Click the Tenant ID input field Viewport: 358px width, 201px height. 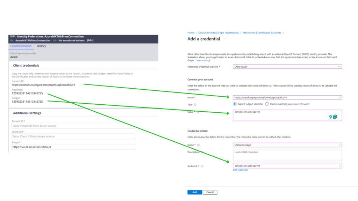[73, 126]
